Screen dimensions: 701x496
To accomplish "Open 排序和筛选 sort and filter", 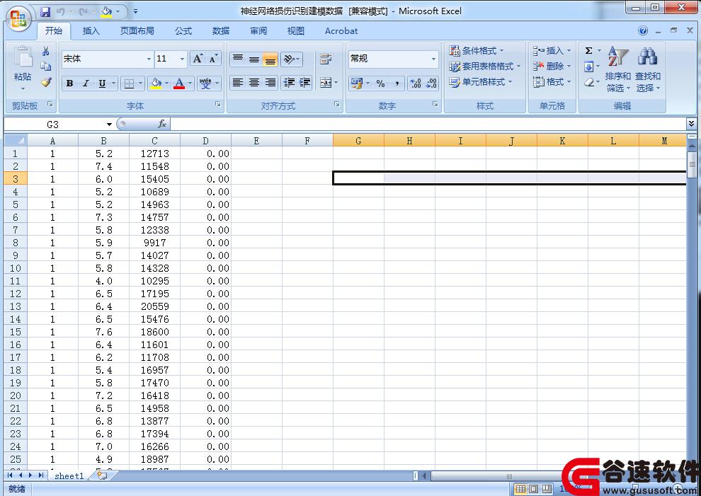I will pyautogui.click(x=618, y=69).
